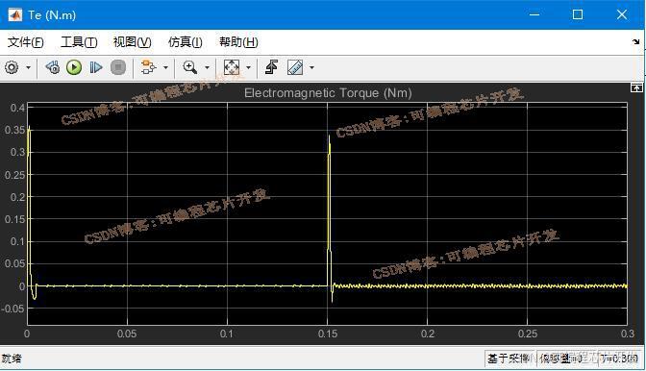Click the T=0.300 time status entry
Viewport: 646px width, 371px height.
tap(619, 359)
